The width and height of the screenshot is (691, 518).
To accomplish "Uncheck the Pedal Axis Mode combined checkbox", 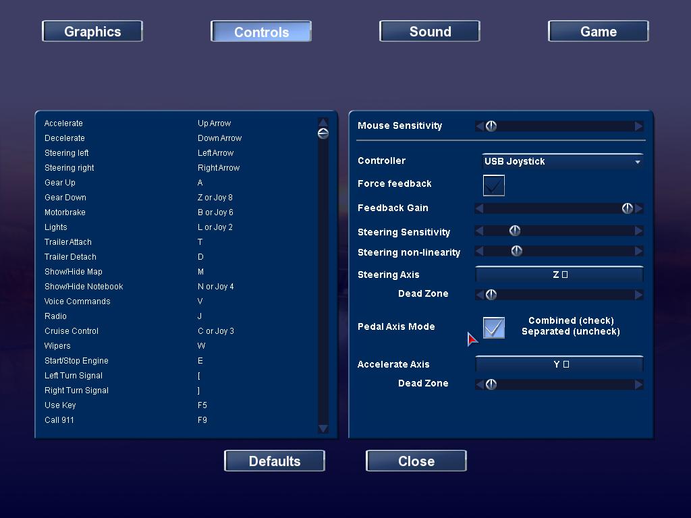I will pyautogui.click(x=493, y=328).
